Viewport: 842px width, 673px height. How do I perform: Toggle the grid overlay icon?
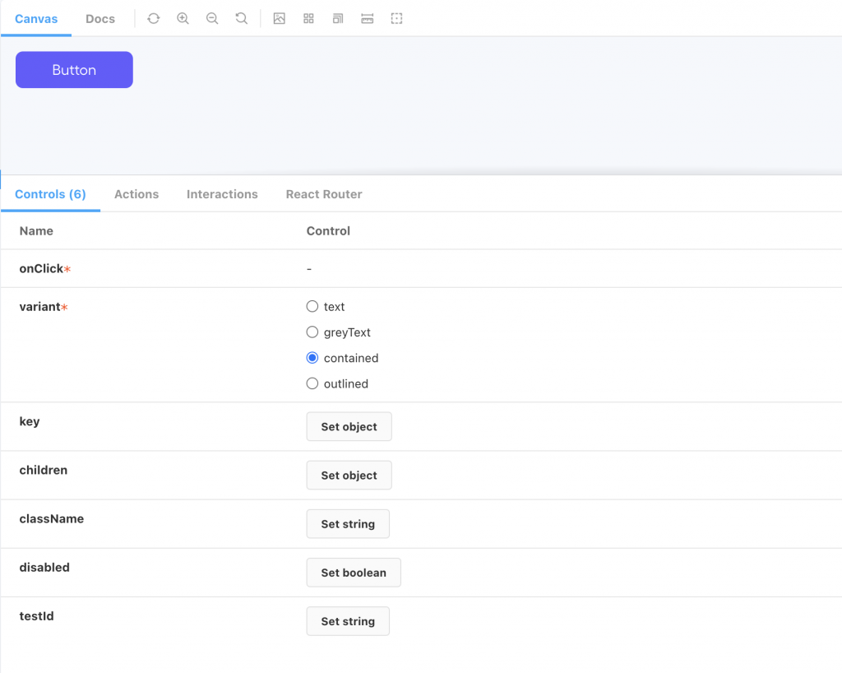308,18
